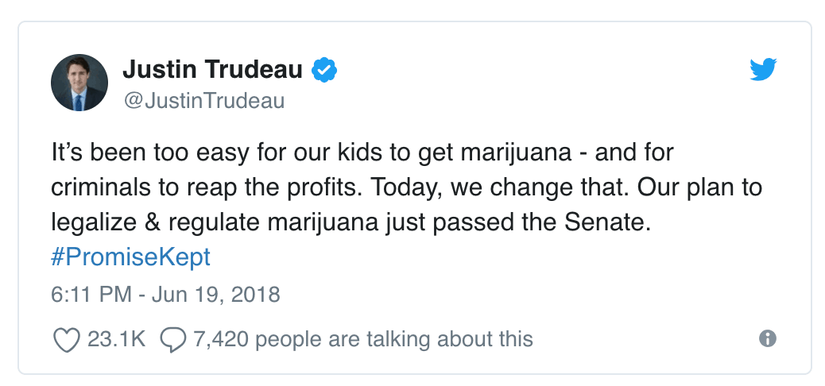Click the Justin Trudeau display name

(212, 69)
